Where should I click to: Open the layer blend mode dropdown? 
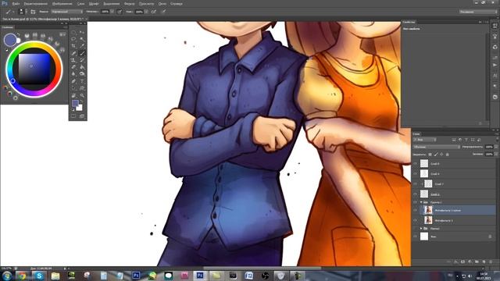click(x=436, y=147)
